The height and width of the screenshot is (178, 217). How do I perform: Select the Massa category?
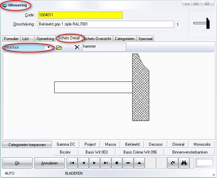111,144
